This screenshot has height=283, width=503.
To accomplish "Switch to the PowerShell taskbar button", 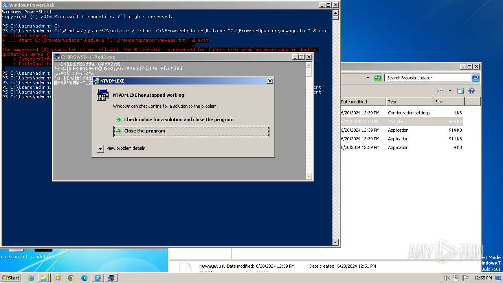I will coord(97,278).
